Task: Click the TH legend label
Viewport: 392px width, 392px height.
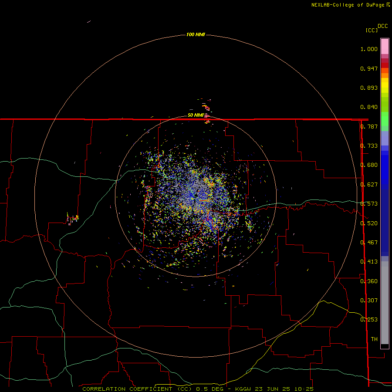Action: pyautogui.click(x=374, y=339)
